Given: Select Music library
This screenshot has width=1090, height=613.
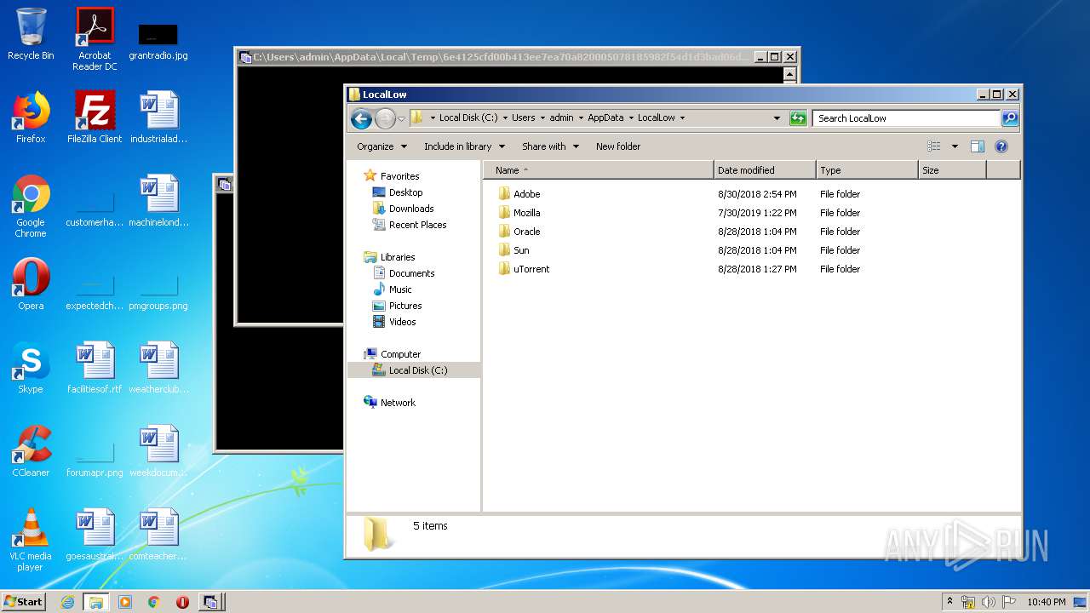Looking at the screenshot, I should click(x=400, y=289).
